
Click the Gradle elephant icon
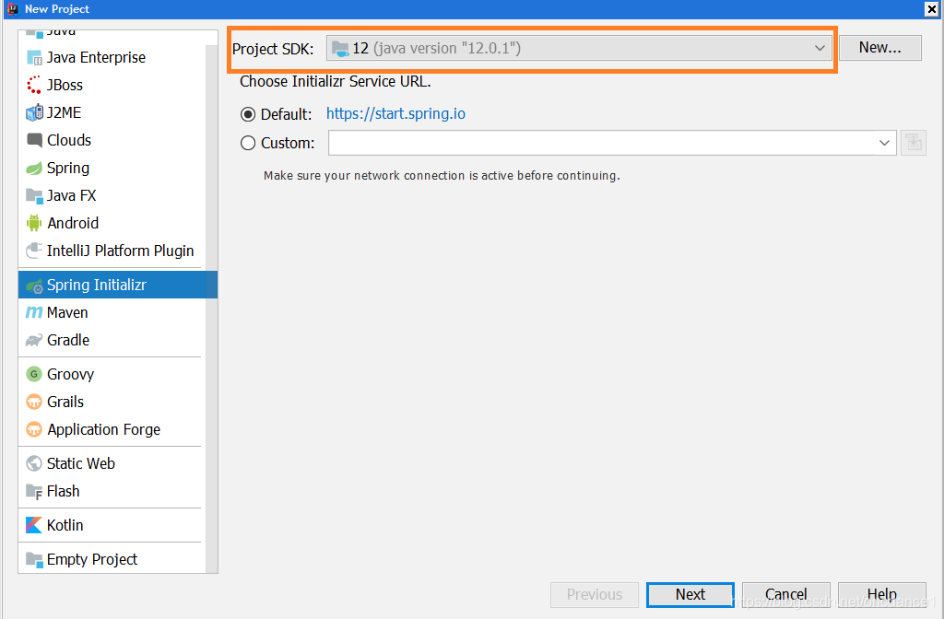pyautogui.click(x=34, y=341)
